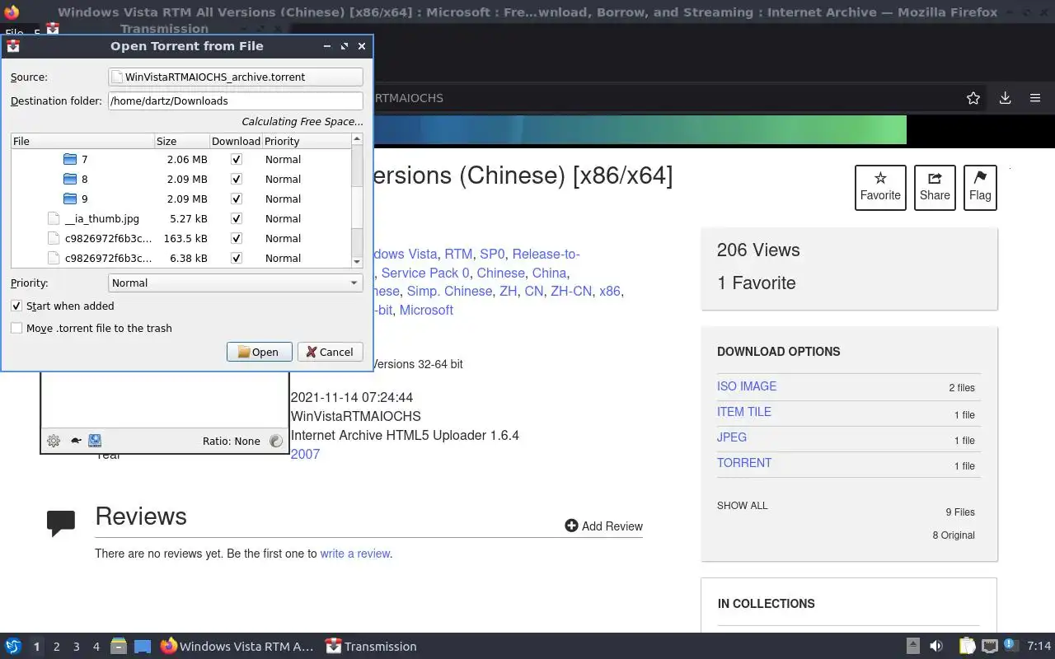Image resolution: width=1055 pixels, height=659 pixels.
Task: Click the Favorite button on Archive page
Action: click(880, 187)
